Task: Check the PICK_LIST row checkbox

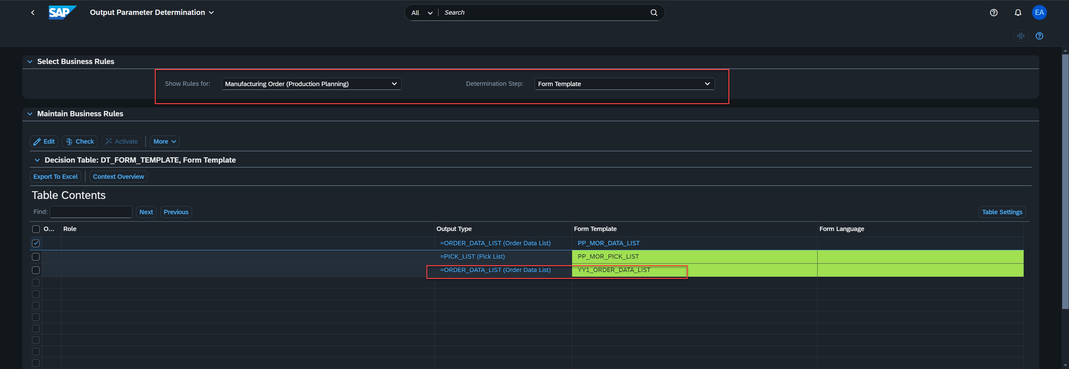Action: point(36,257)
